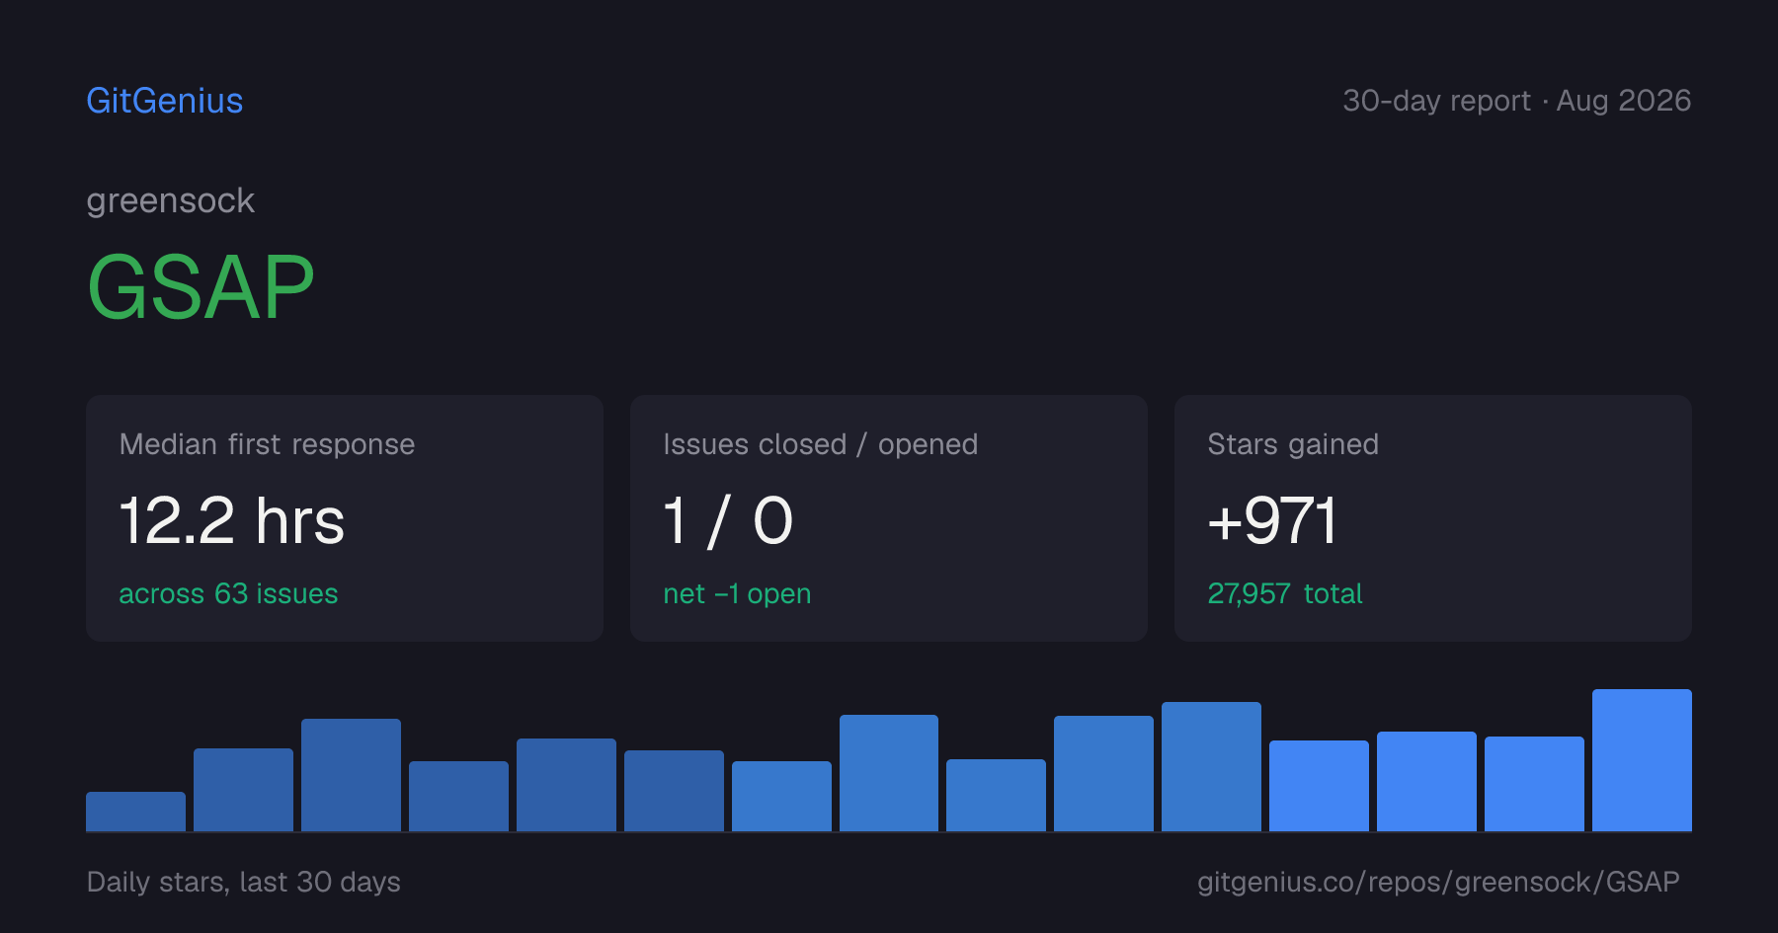
Task: Select the "Median first response" label
Action: click(x=267, y=444)
